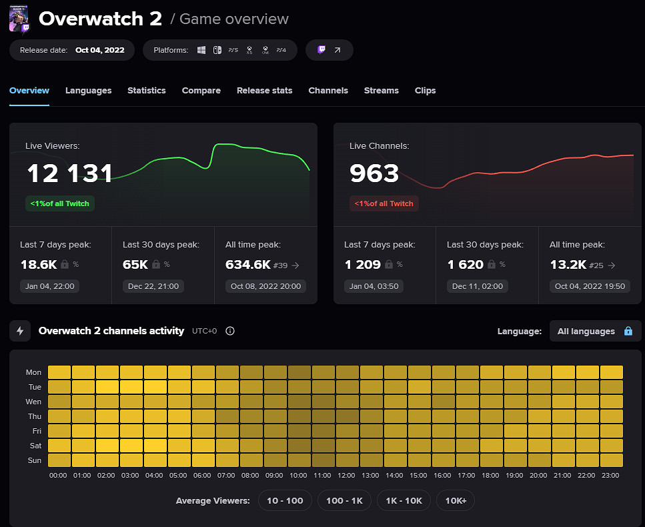Go to the Clips tab

tap(425, 91)
